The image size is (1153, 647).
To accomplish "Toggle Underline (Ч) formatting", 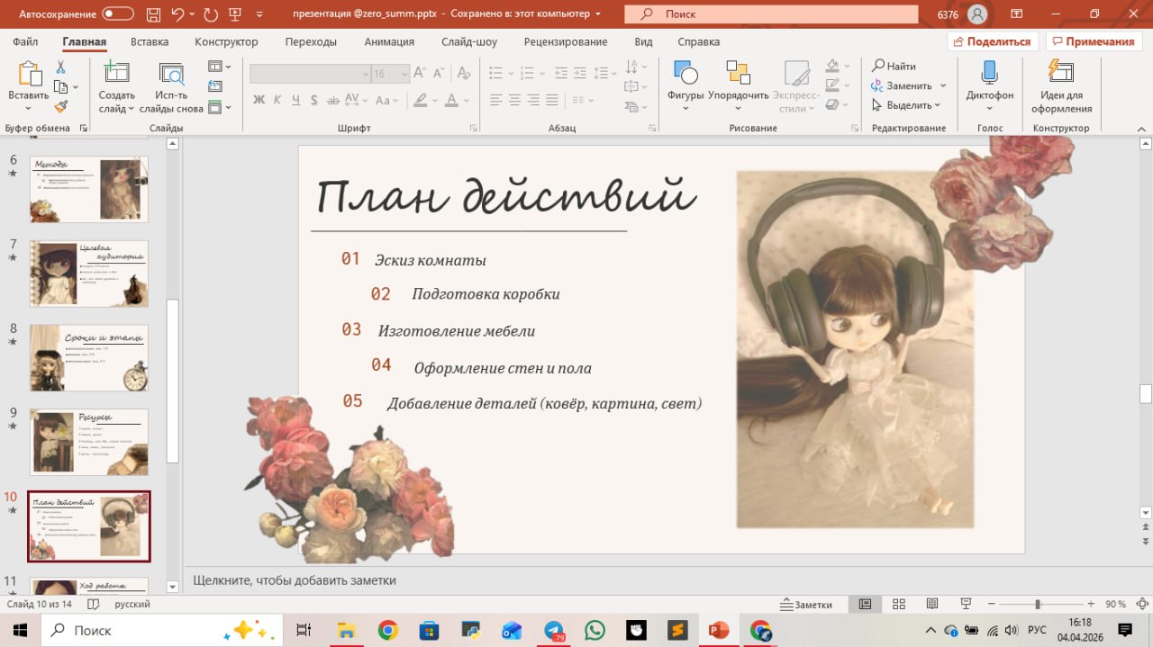I will [295, 100].
